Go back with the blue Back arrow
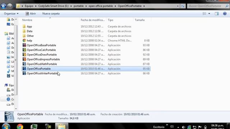 tap(4, 6)
